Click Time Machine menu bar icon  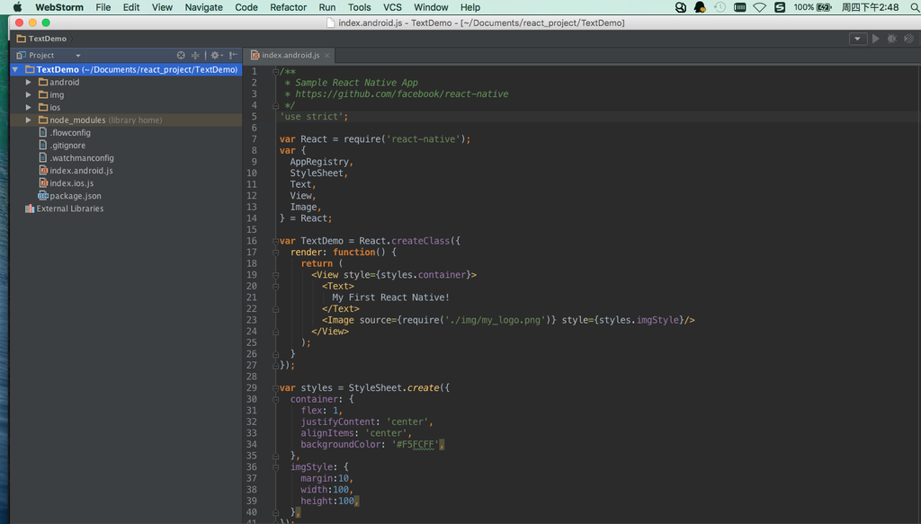pyautogui.click(x=720, y=7)
